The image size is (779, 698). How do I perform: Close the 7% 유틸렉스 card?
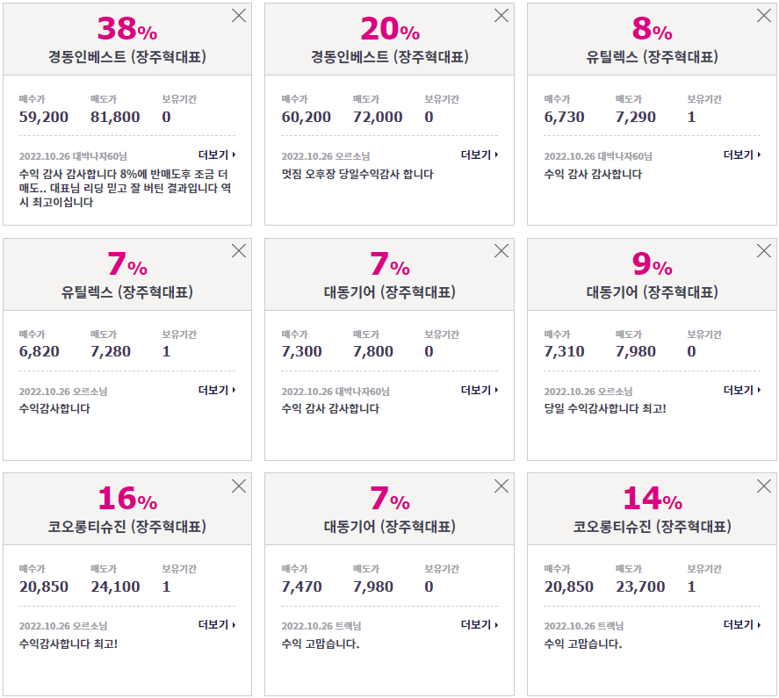[x=239, y=250]
